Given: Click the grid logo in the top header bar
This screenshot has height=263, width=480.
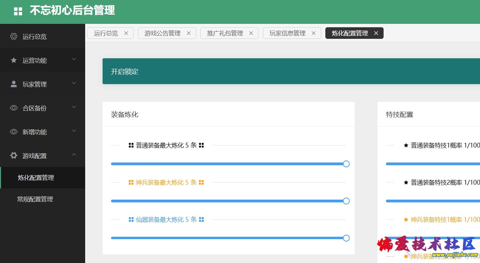Looking at the screenshot, I should [17, 11].
